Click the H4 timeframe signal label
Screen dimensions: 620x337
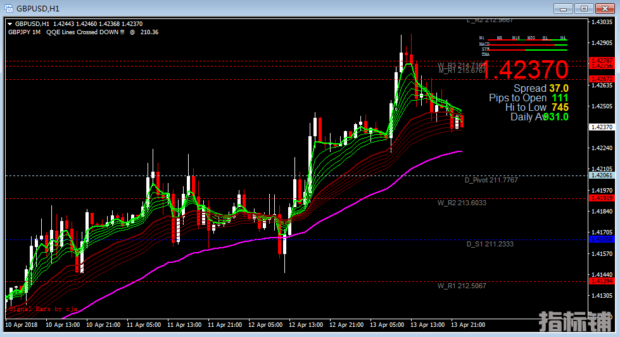tap(562, 38)
